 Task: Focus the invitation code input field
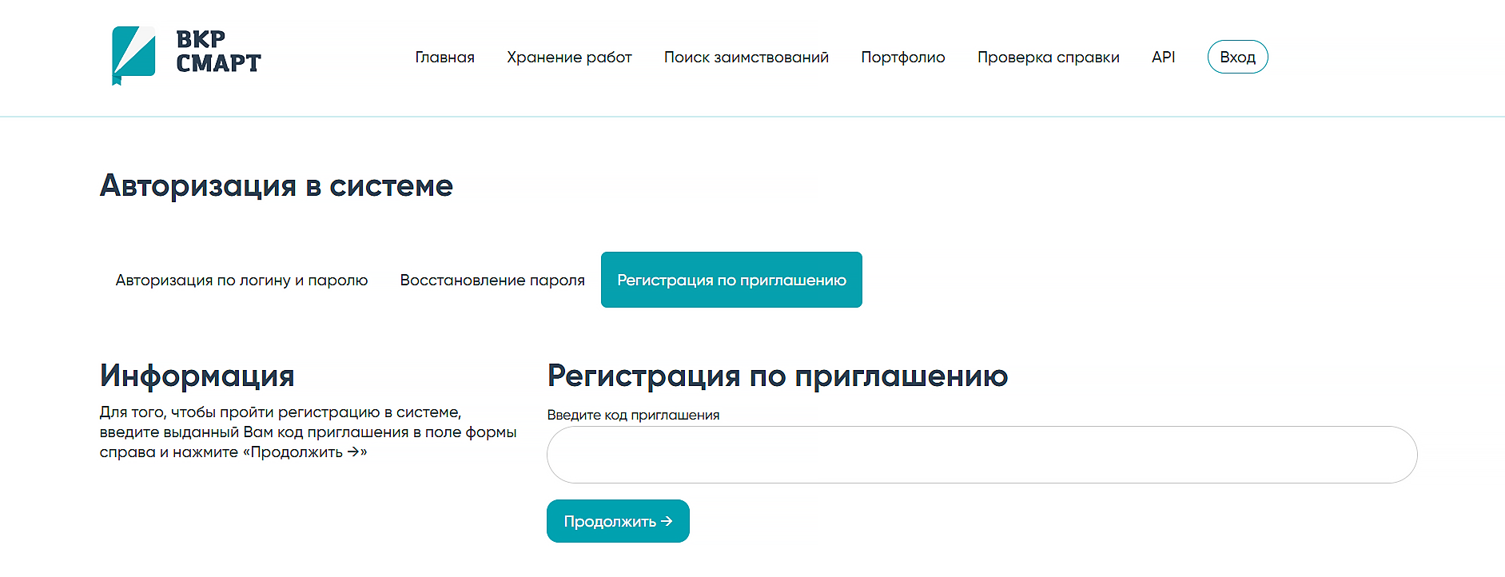click(x=981, y=455)
